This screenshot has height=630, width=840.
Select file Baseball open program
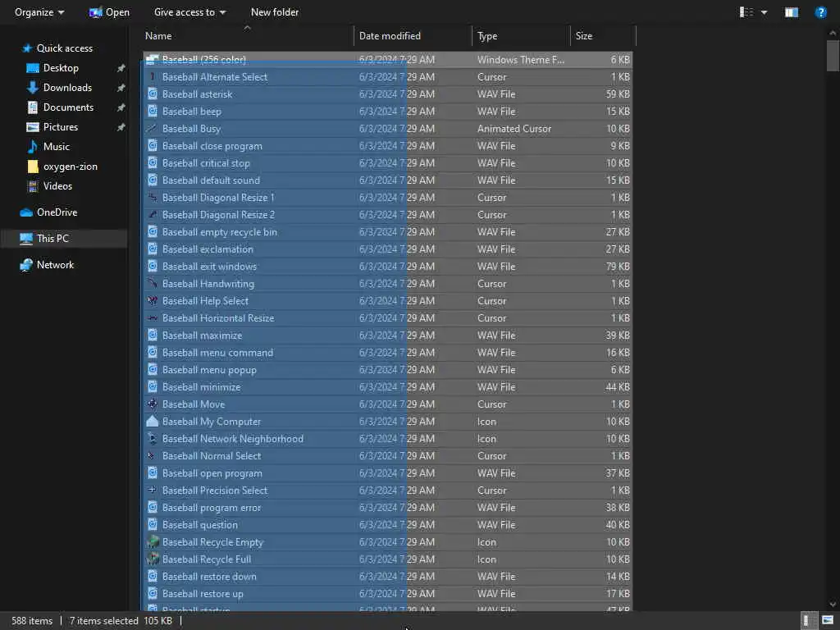(388, 473)
